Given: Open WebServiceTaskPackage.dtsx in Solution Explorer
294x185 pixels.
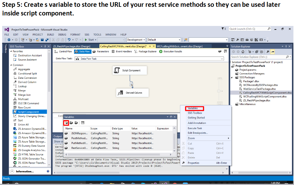Looking at the screenshot, I should (x=259, y=89).
